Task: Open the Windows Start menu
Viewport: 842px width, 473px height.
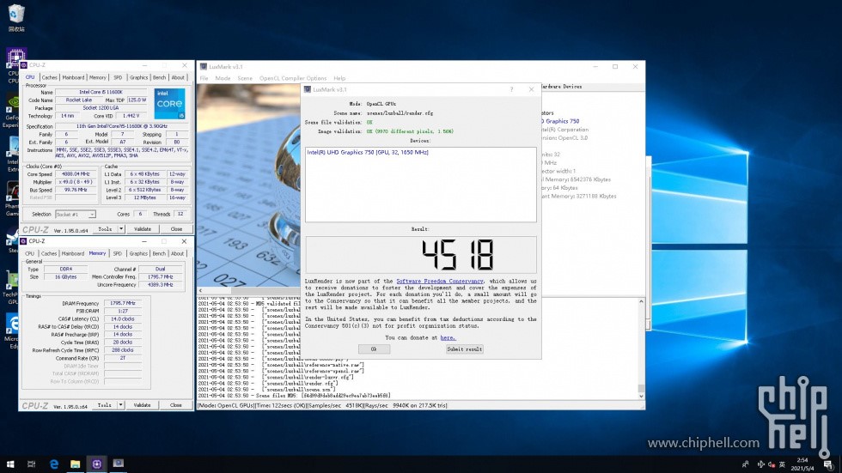Action: (10, 464)
